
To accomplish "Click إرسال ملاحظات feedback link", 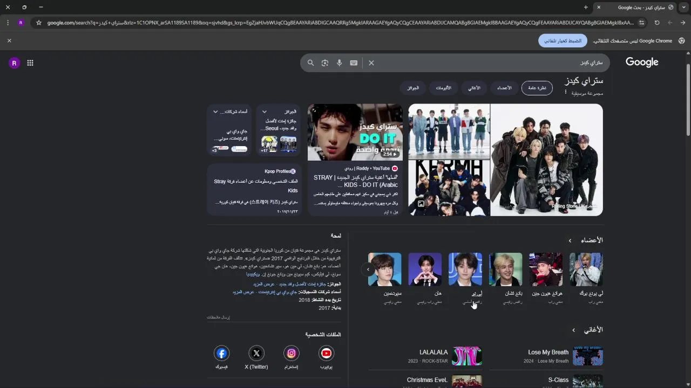I will tap(218, 317).
